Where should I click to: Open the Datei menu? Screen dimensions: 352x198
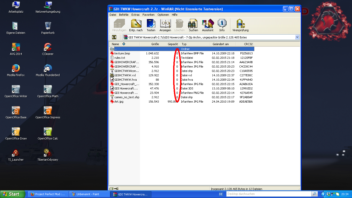coord(113,15)
